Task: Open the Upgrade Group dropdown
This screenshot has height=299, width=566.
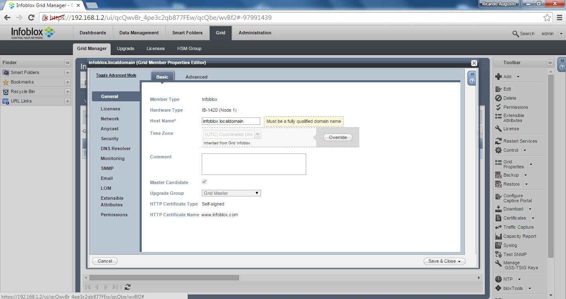Action: pos(231,193)
